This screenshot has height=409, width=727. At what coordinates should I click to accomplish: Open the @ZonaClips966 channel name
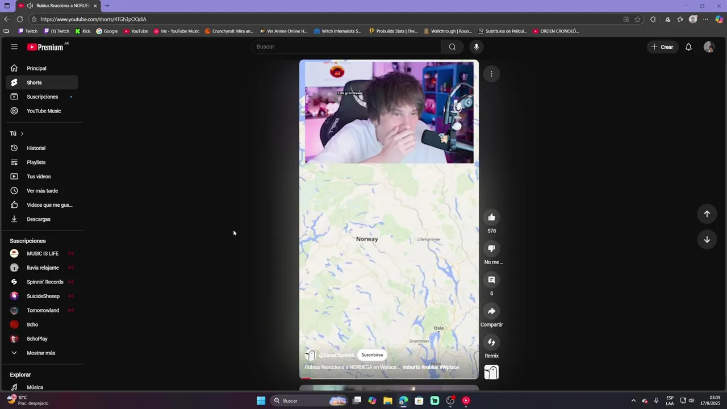click(336, 355)
